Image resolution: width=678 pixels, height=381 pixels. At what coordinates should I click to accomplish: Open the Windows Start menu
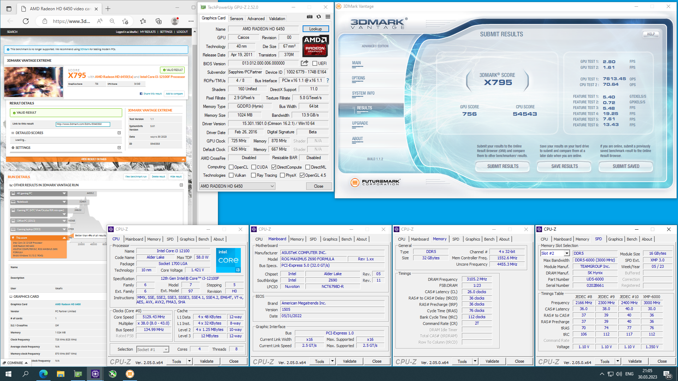8,374
